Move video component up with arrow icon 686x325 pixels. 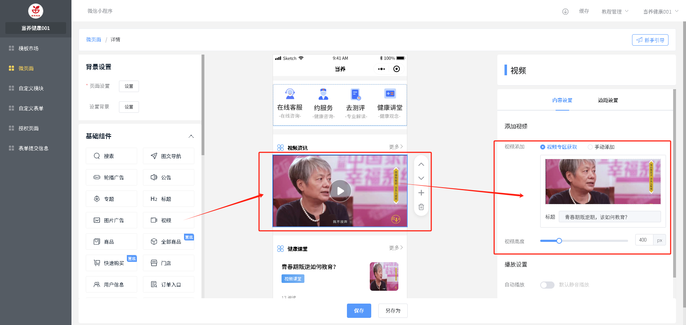(421, 164)
